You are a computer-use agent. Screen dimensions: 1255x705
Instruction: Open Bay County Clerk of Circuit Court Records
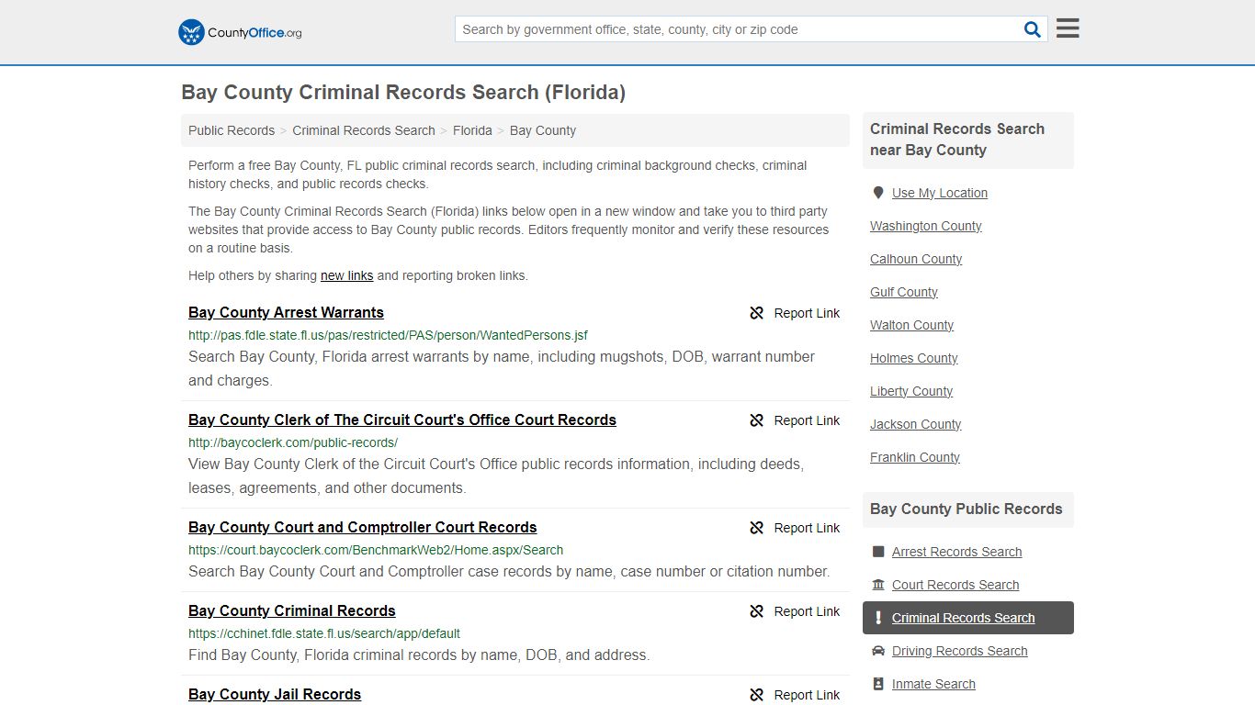pyautogui.click(x=402, y=420)
